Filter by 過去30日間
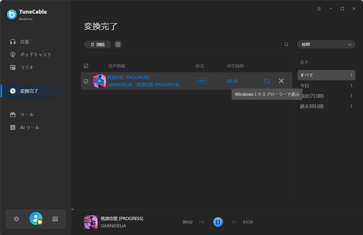363x235 pixels. pyautogui.click(x=326, y=106)
